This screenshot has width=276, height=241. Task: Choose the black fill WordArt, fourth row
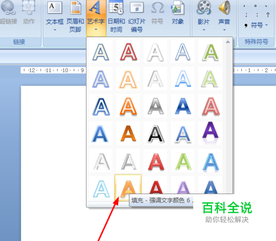point(156,134)
